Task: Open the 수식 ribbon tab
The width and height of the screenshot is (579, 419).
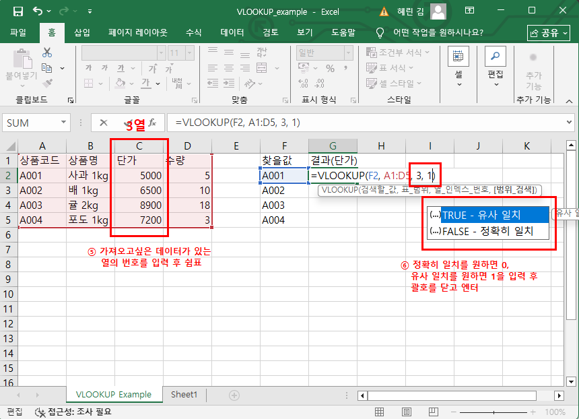Action: point(193,32)
